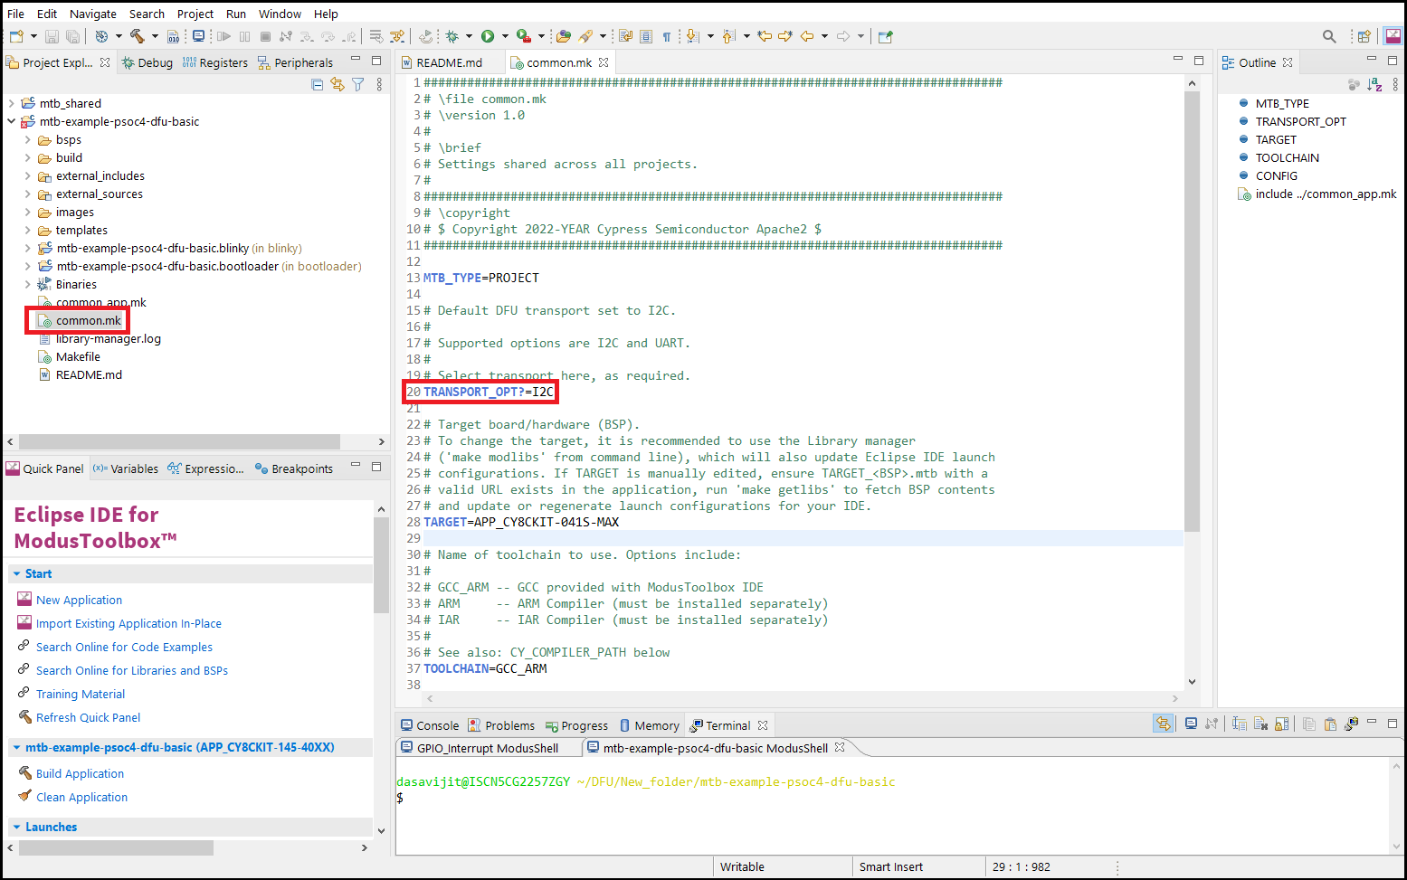Toggle the terminal connection sync arrows button

(x=1163, y=724)
